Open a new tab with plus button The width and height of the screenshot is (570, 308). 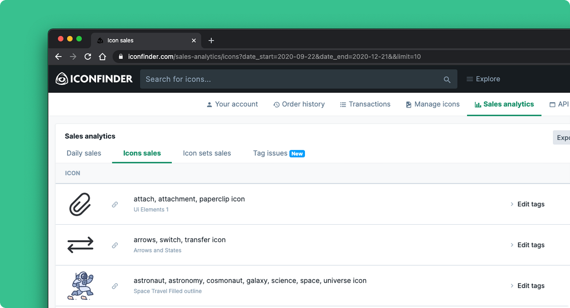click(x=211, y=40)
